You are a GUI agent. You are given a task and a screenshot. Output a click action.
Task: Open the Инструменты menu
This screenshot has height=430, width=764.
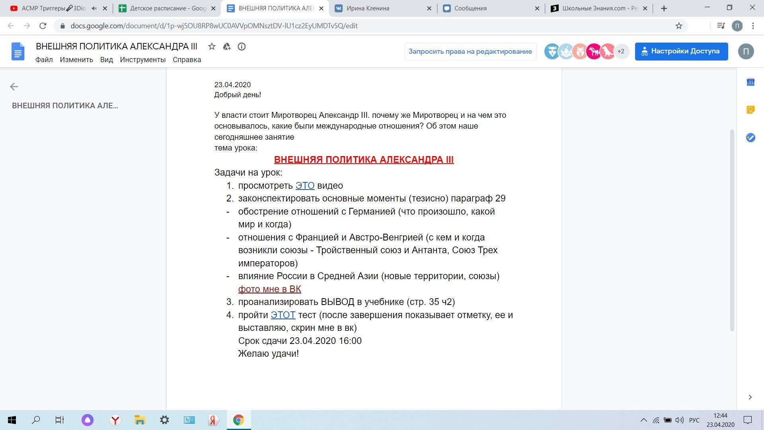[x=142, y=60]
